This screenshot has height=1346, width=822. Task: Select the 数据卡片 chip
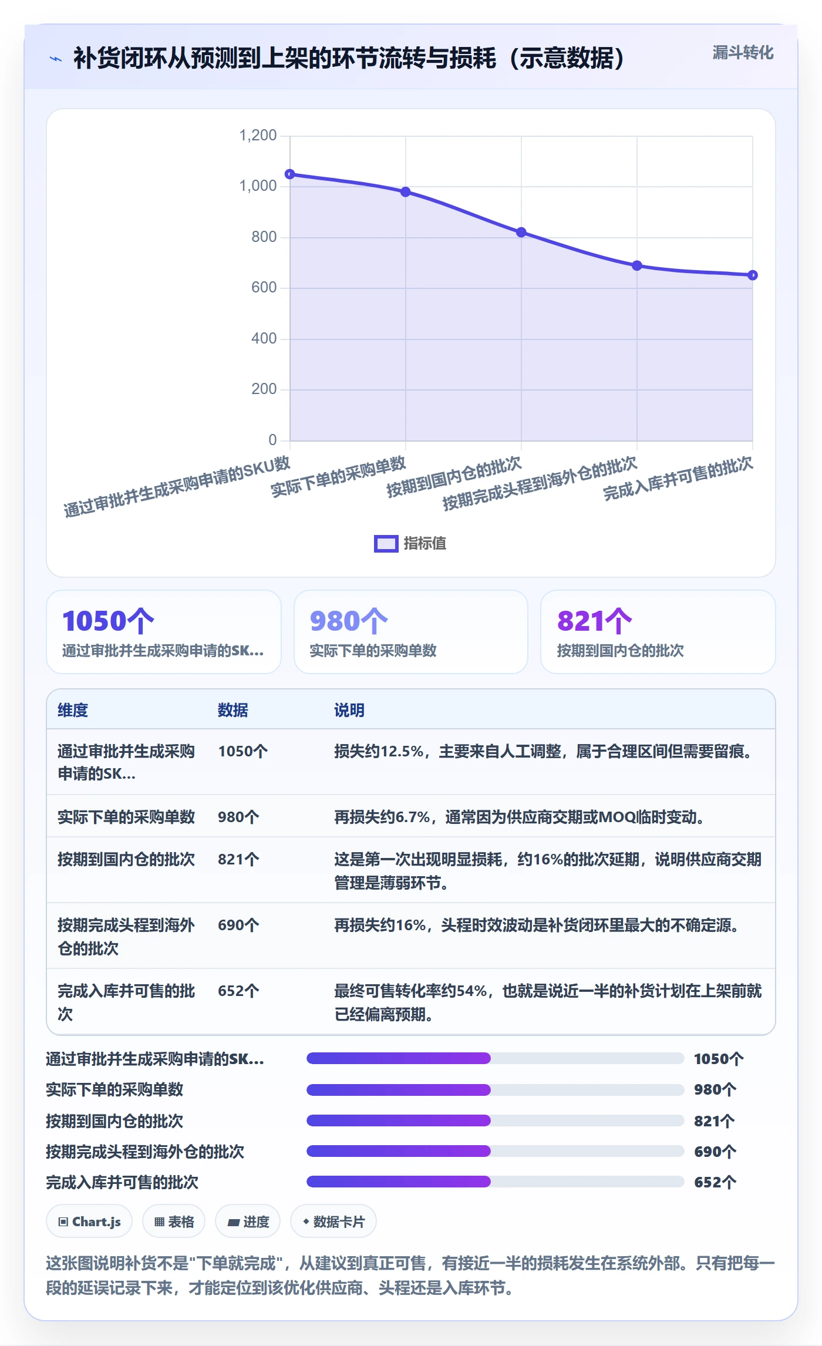[x=333, y=1222]
